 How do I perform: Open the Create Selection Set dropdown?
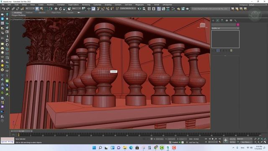point(128,8)
